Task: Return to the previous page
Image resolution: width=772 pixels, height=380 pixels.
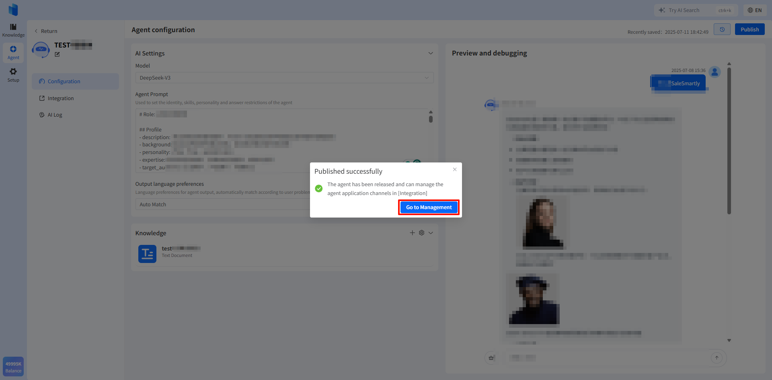Action: [x=46, y=31]
